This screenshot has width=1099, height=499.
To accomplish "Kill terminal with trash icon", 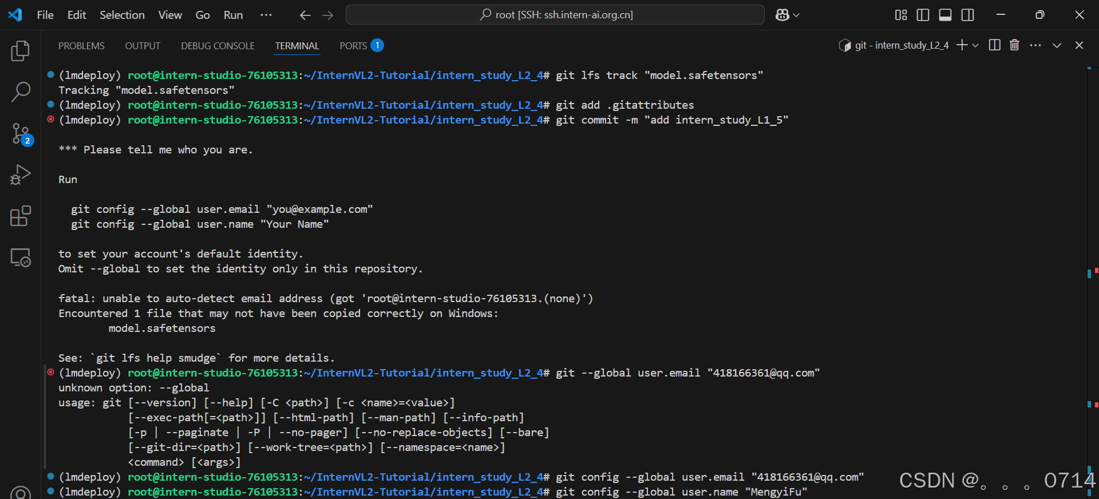I will point(1014,45).
